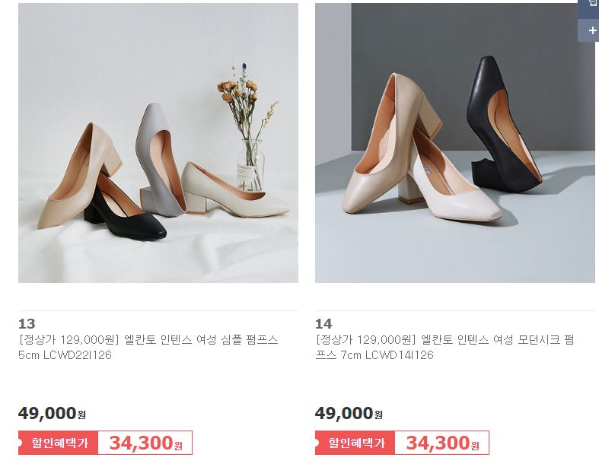Click the rank number 14 label
Viewport: 599px width, 464px height.
(x=323, y=324)
